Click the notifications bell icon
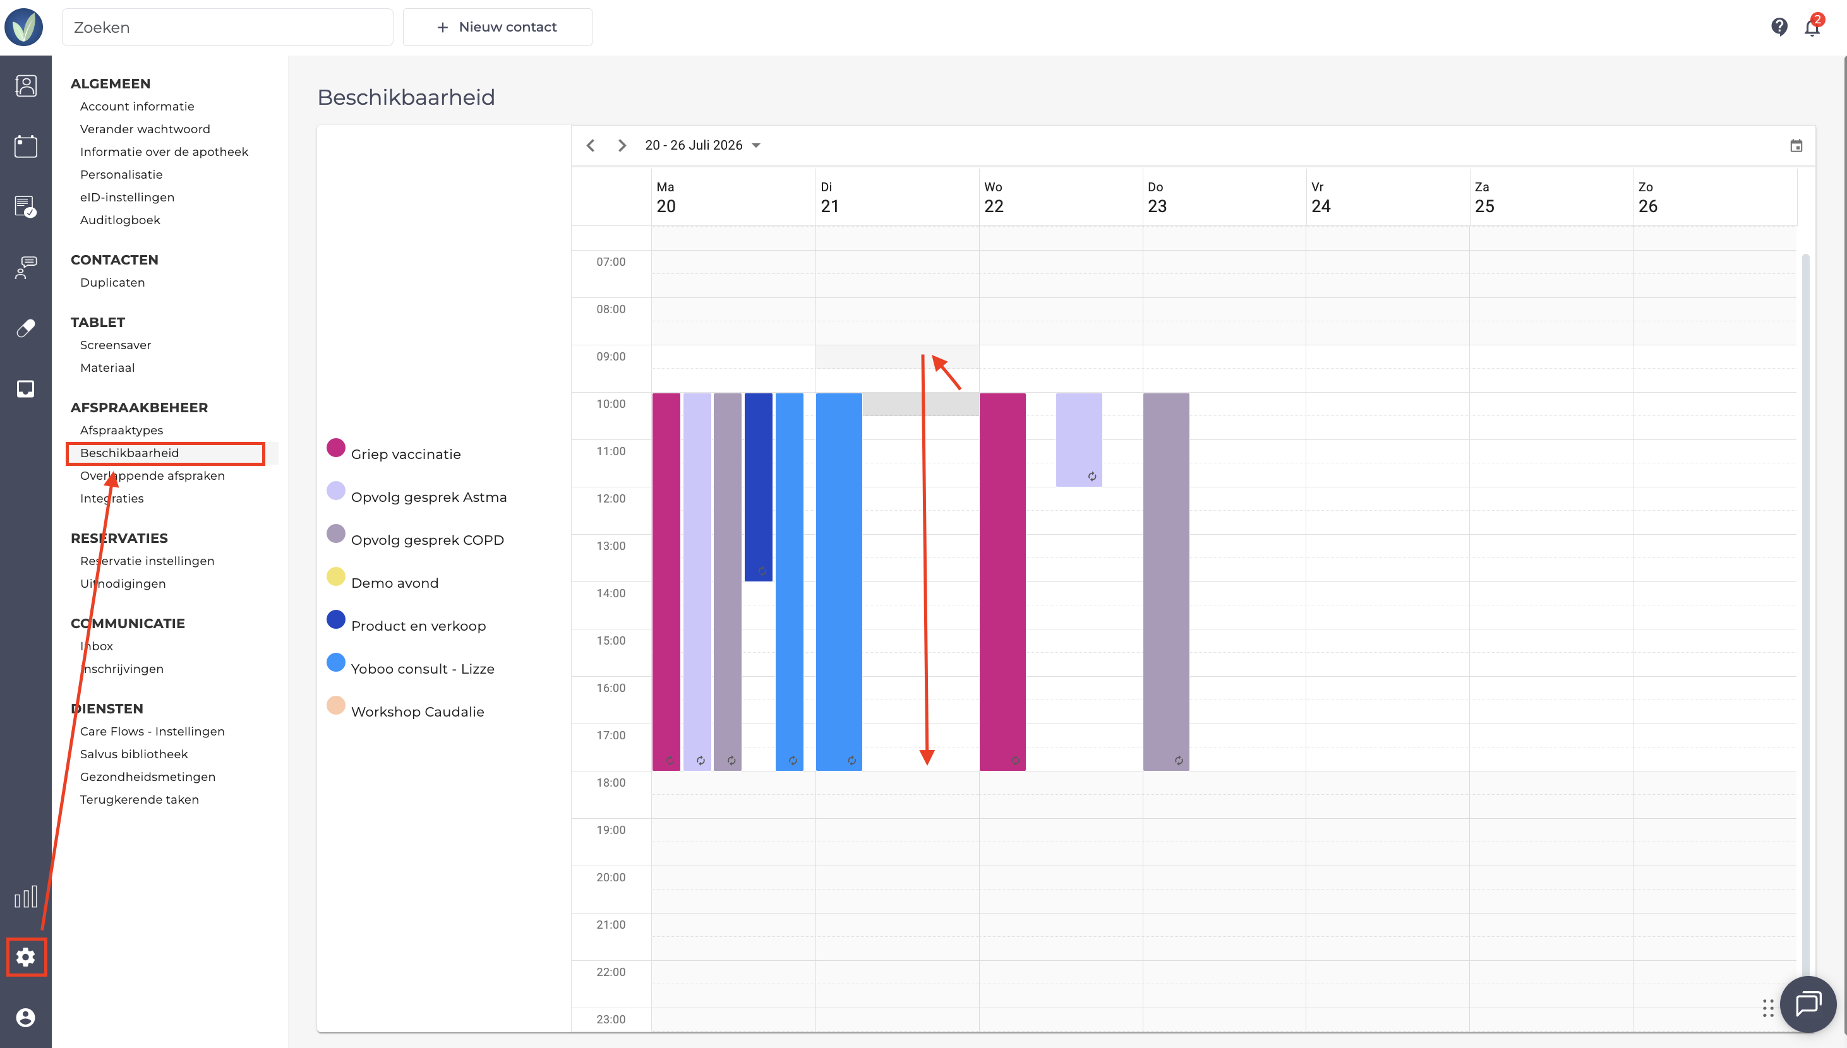This screenshot has width=1847, height=1048. (1812, 27)
